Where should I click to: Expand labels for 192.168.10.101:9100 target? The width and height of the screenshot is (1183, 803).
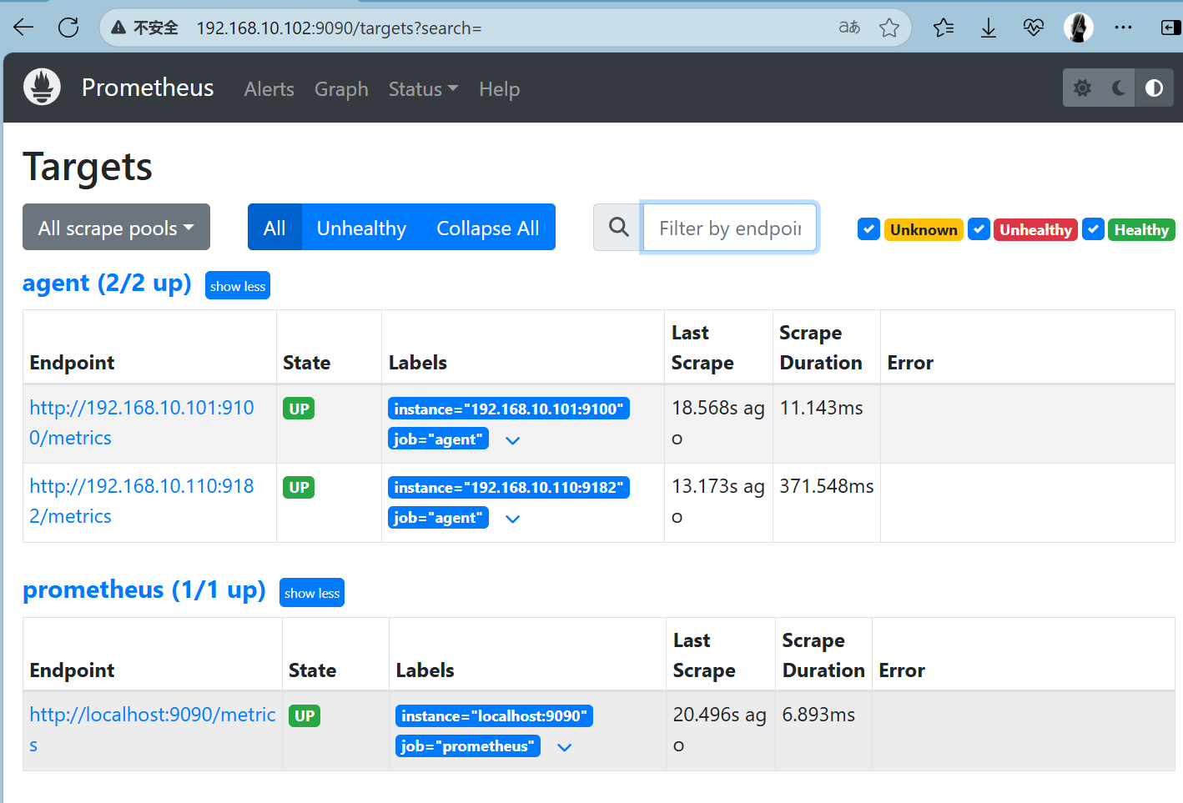513,440
